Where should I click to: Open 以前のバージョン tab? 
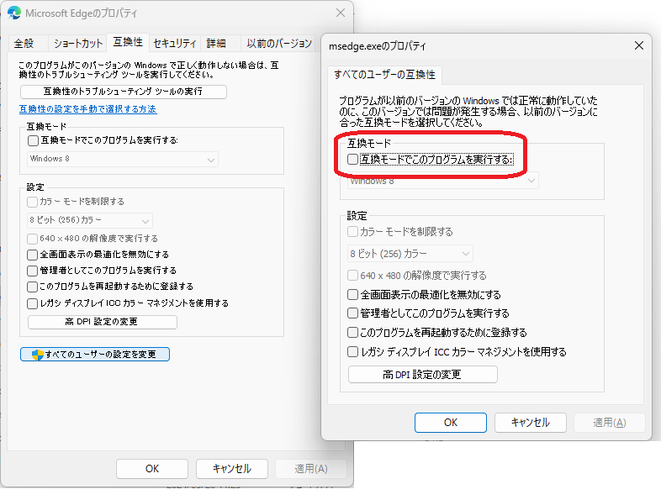pyautogui.click(x=278, y=43)
